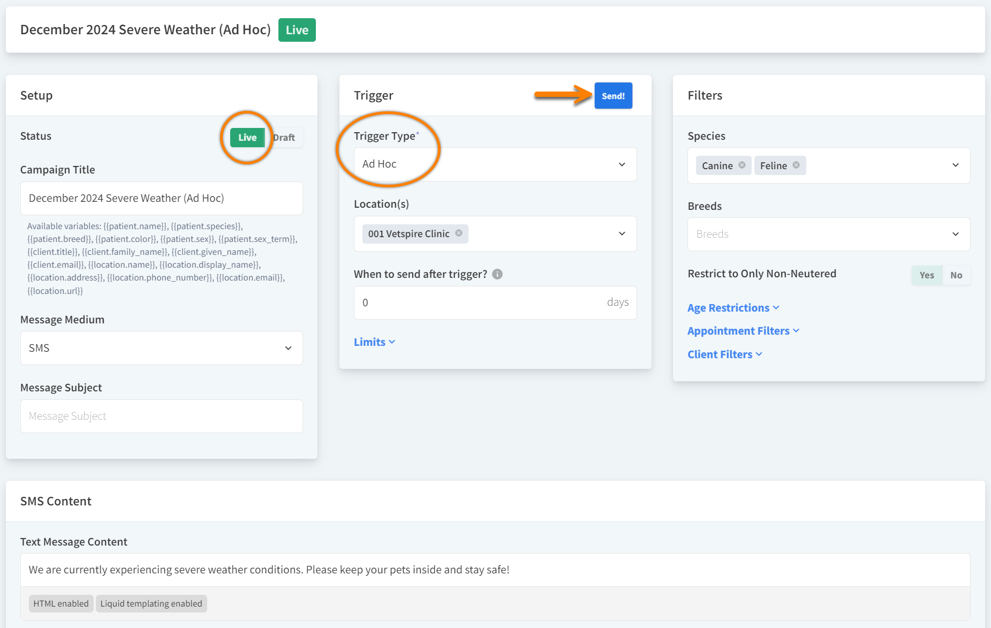Click into the Message Subject field
Screen dimensions: 991x628
[161, 416]
